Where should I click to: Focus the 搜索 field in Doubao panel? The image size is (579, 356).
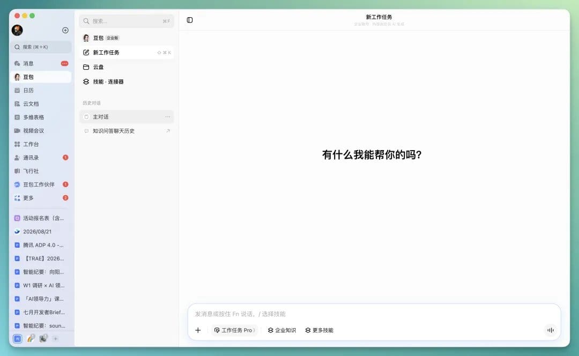(x=127, y=21)
